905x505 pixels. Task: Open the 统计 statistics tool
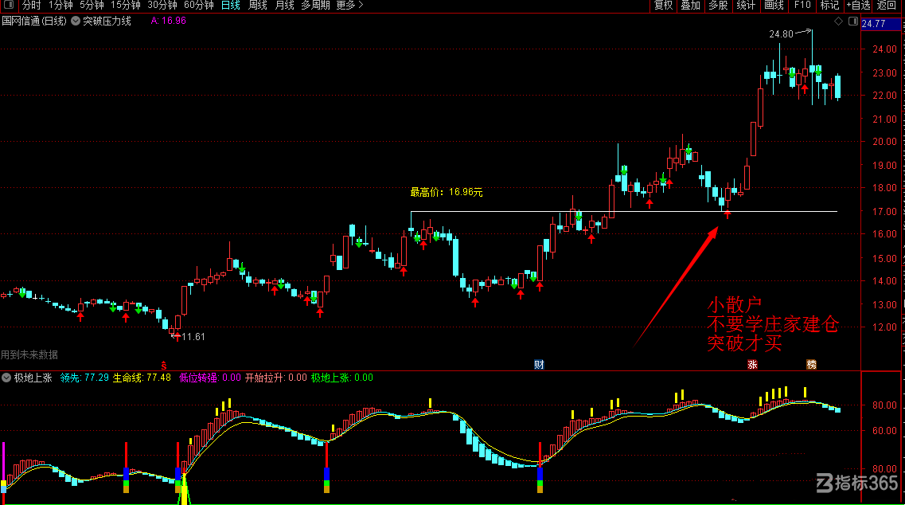[x=747, y=6]
